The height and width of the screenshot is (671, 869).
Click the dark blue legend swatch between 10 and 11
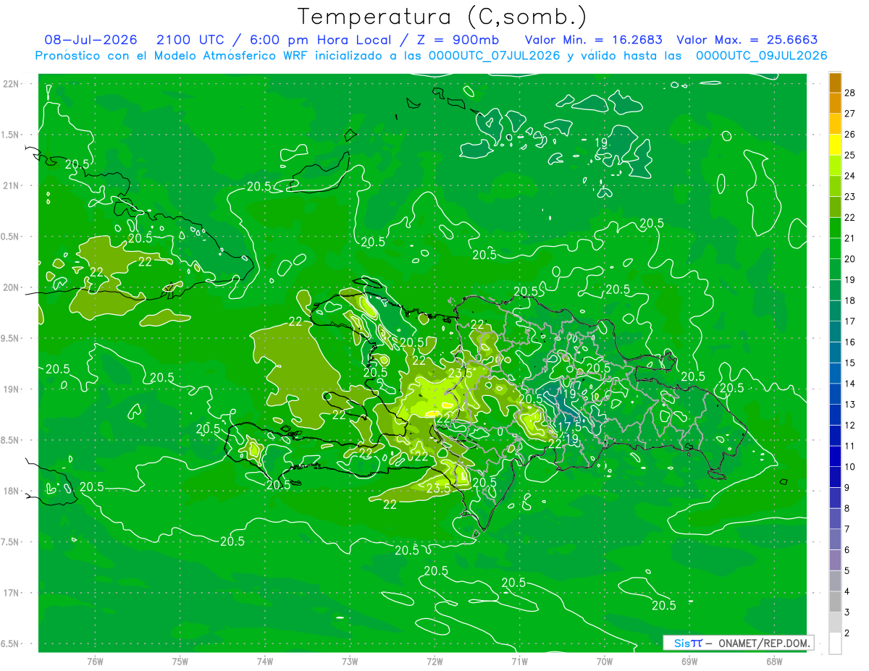pos(835,457)
